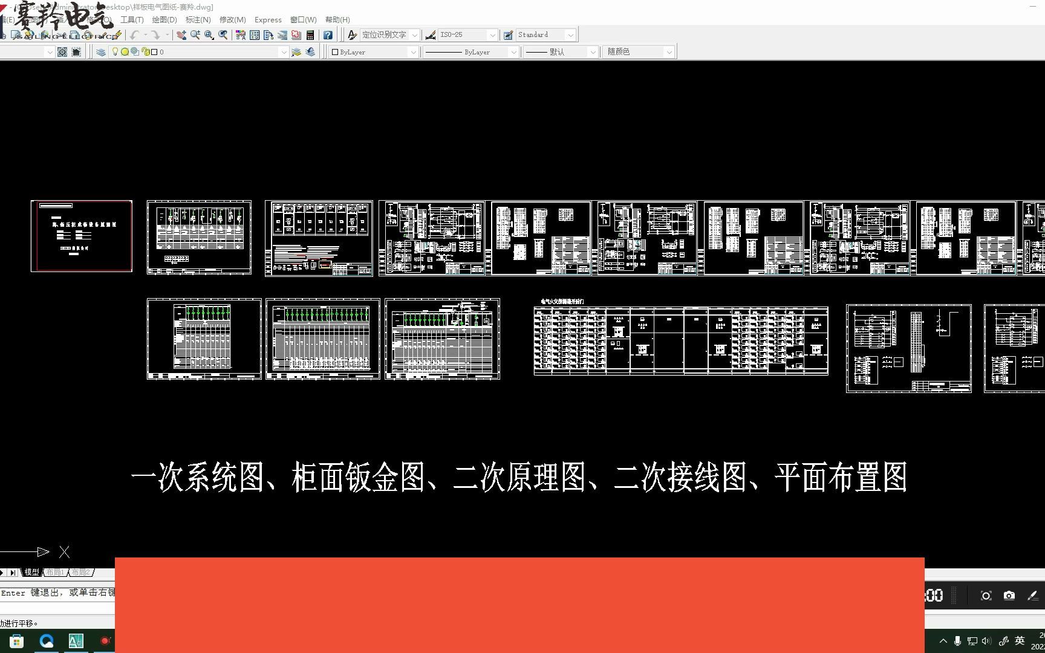
Task: Open the Sheet Set Manager icon
Action: (282, 35)
